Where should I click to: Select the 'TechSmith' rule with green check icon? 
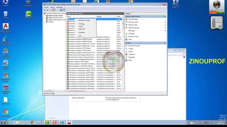pos(72,35)
